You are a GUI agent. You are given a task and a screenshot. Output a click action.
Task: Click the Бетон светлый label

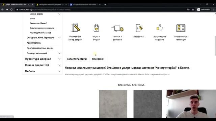124,85
